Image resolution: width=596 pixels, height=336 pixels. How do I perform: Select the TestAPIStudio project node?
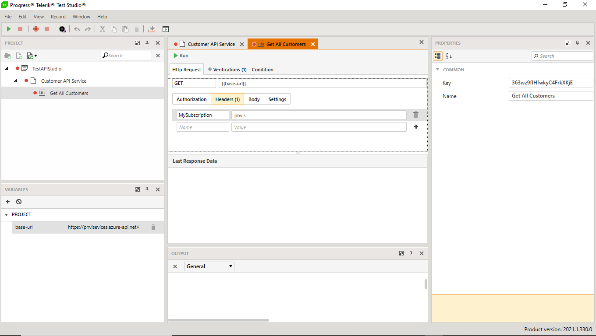[x=47, y=69]
